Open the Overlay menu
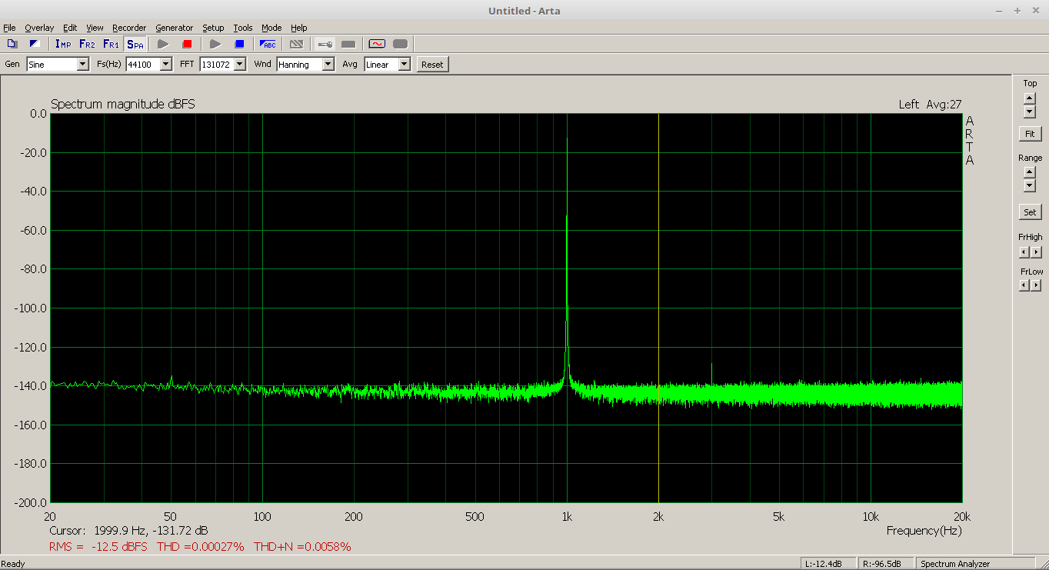The height and width of the screenshot is (570, 1049). 39,28
